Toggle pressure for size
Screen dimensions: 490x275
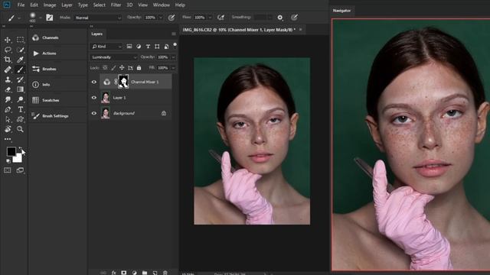pos(294,18)
